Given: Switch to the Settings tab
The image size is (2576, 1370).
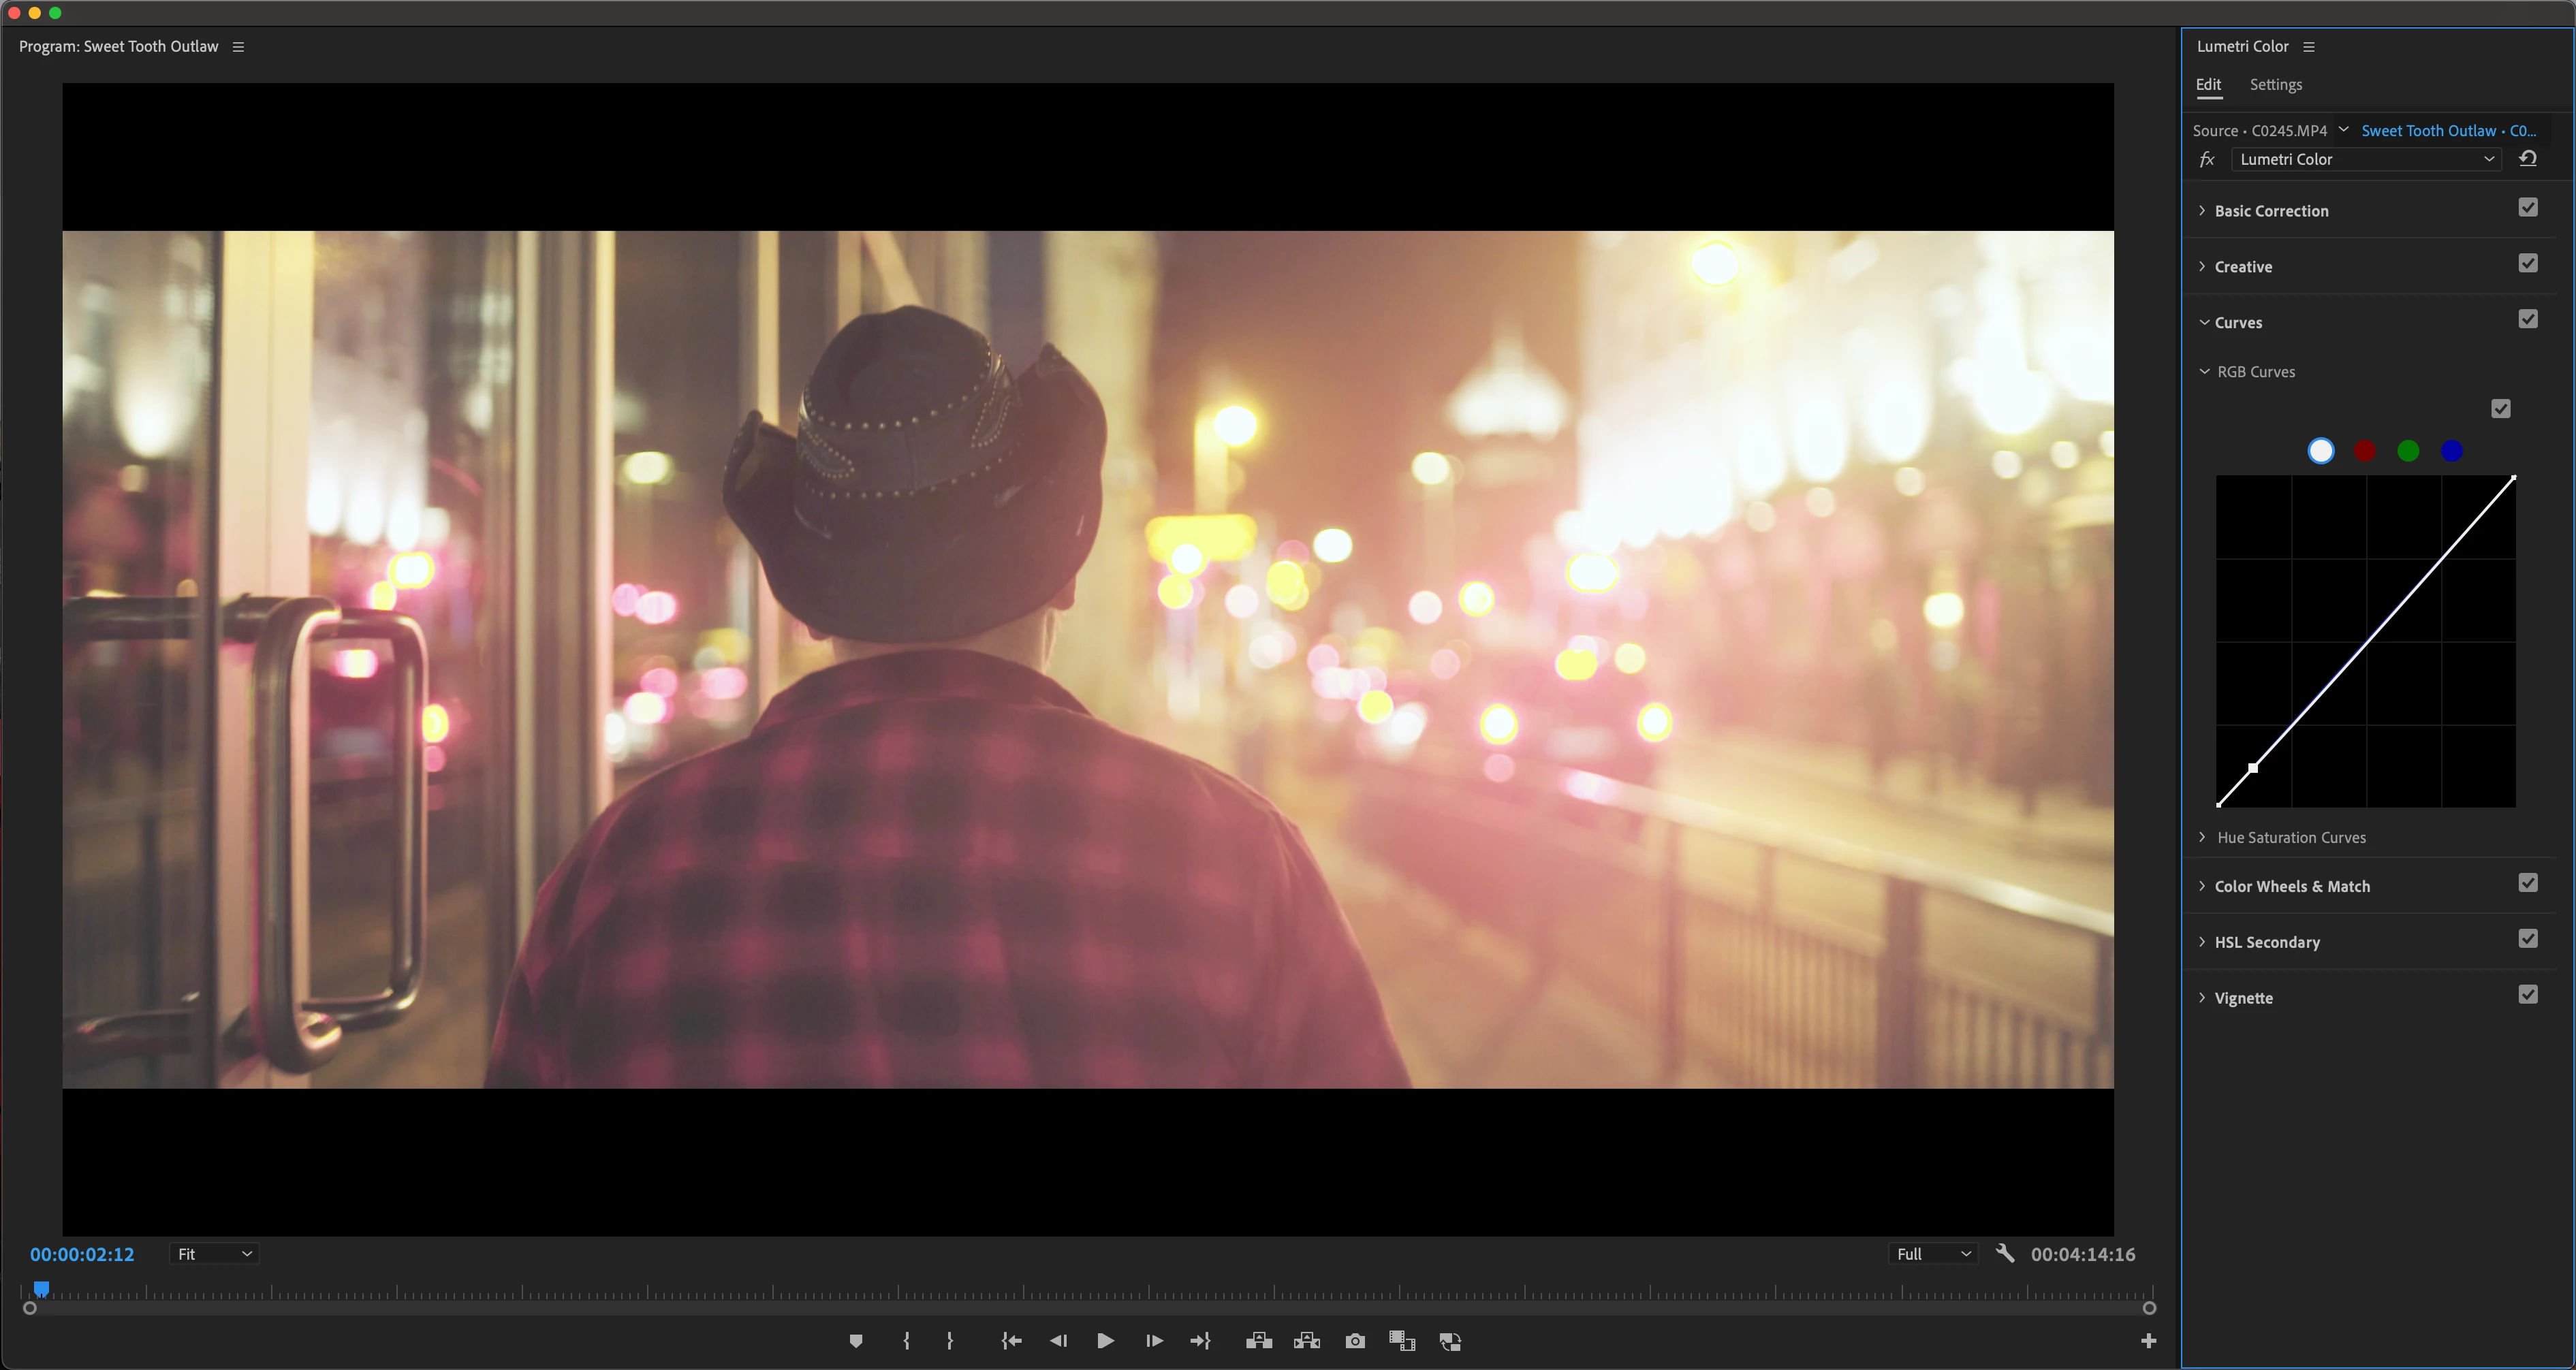Looking at the screenshot, I should coord(2275,85).
